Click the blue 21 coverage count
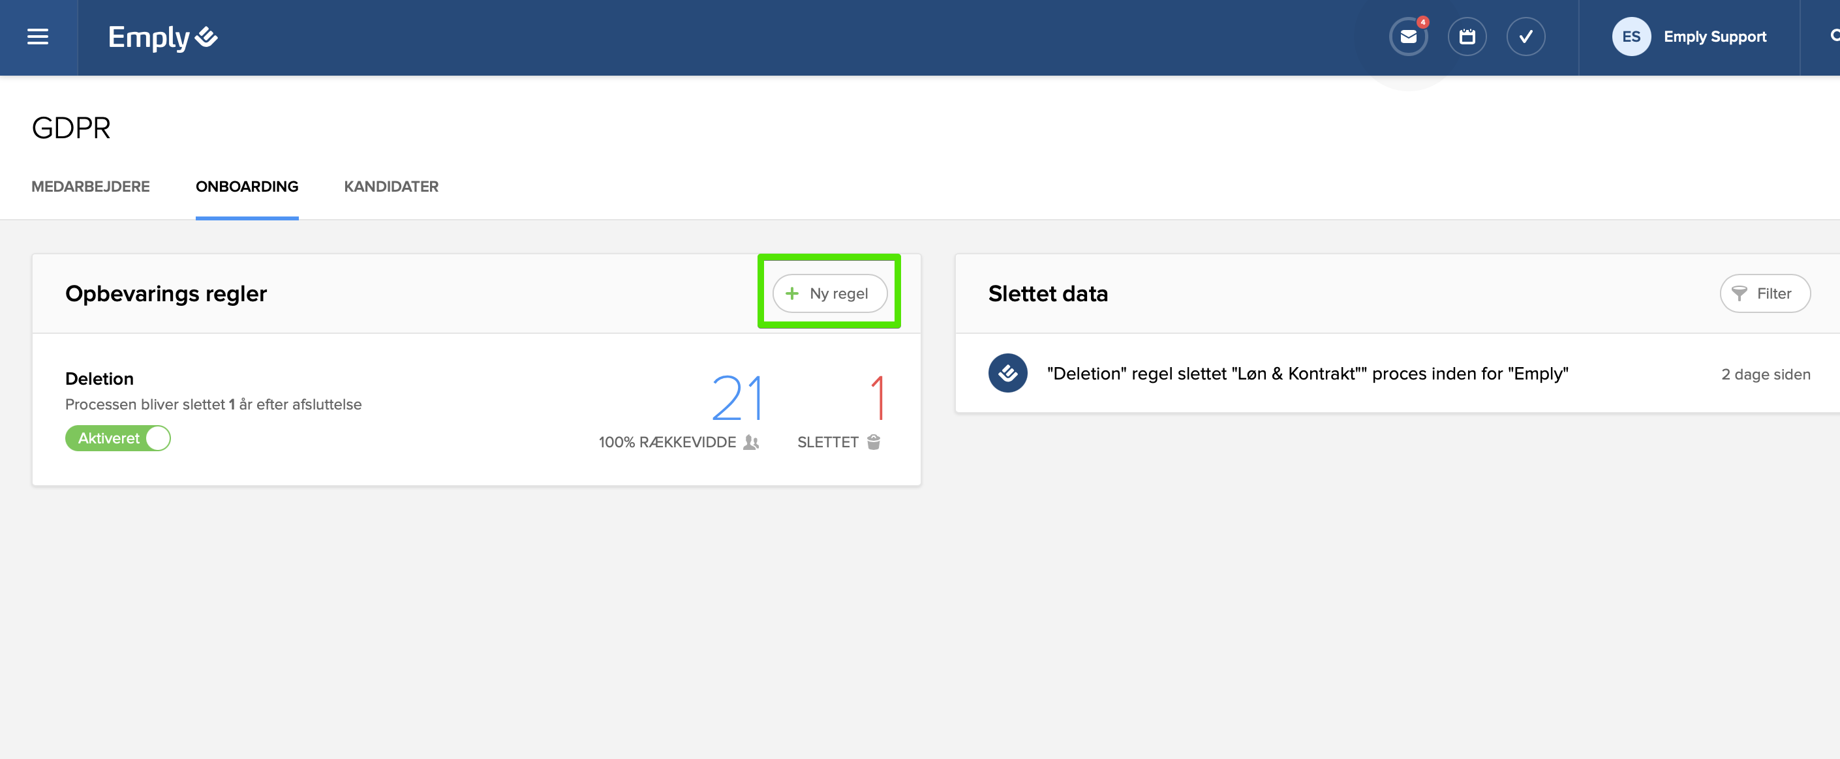The image size is (1840, 759). 737,397
